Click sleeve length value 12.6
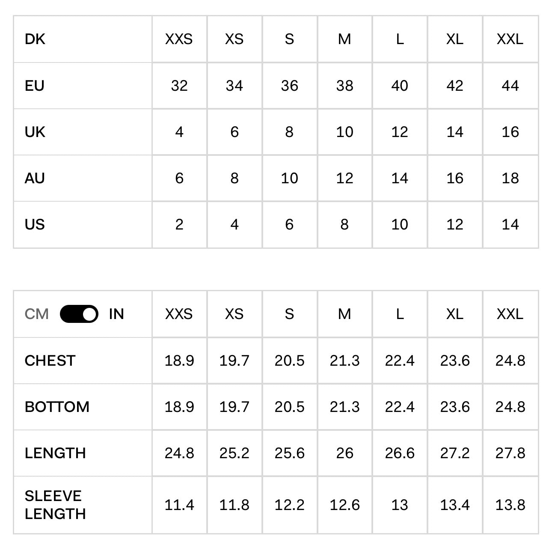 (344, 505)
